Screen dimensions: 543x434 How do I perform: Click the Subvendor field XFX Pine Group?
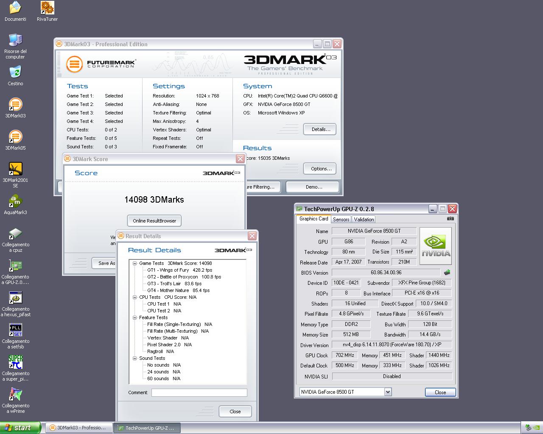422,283
